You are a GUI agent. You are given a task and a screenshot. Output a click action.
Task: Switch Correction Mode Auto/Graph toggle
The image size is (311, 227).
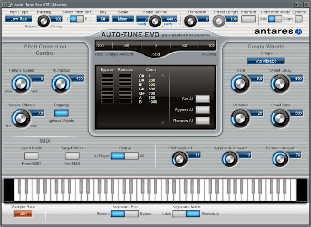(x=275, y=19)
